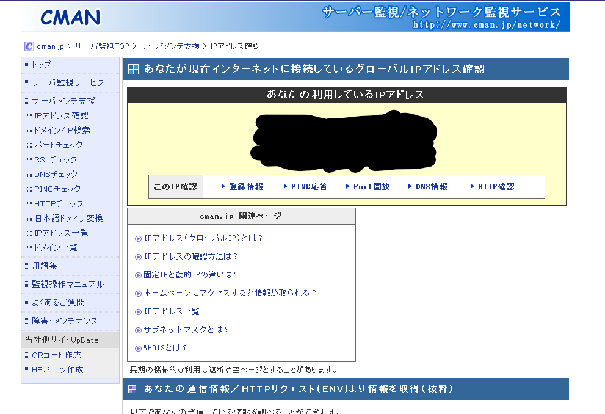The image size is (605, 414).
Task: Click arrow icon beside 登録情報
Action: pyautogui.click(x=223, y=186)
